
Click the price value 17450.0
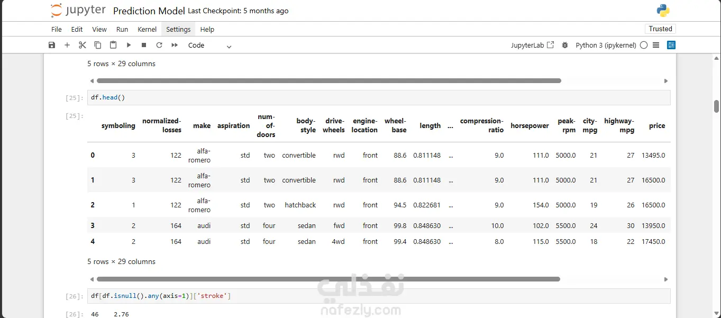click(653, 242)
